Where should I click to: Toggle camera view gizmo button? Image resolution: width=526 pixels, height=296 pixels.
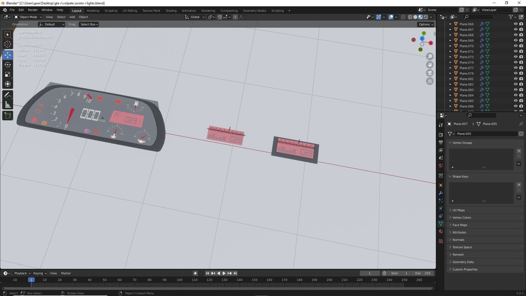tap(430, 73)
